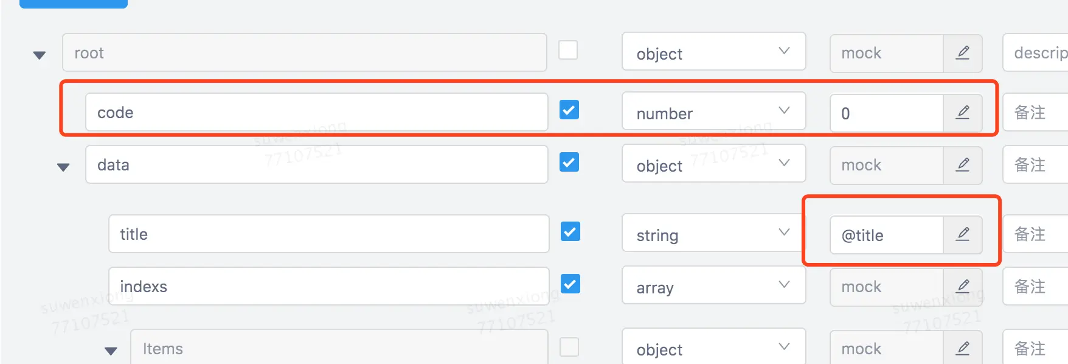Check the empty checkbox in root row
Screen dimensions: 1068x364
568,50
